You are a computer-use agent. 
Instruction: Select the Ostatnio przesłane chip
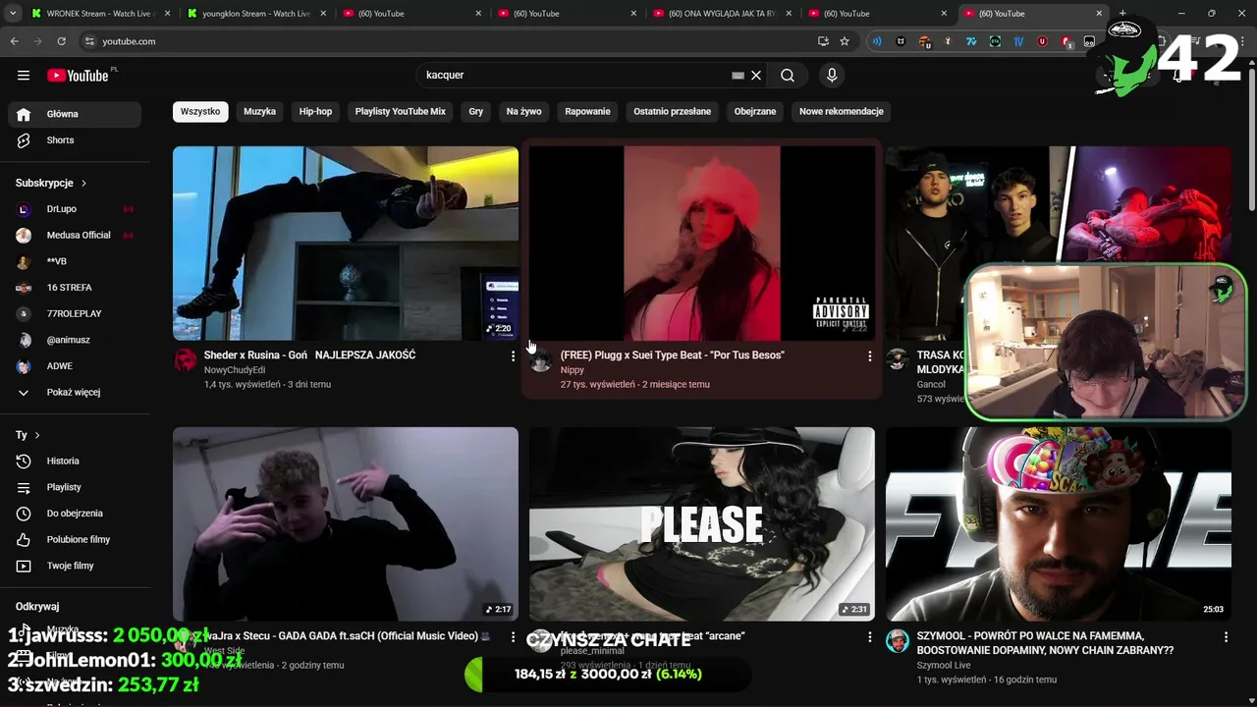672,112
